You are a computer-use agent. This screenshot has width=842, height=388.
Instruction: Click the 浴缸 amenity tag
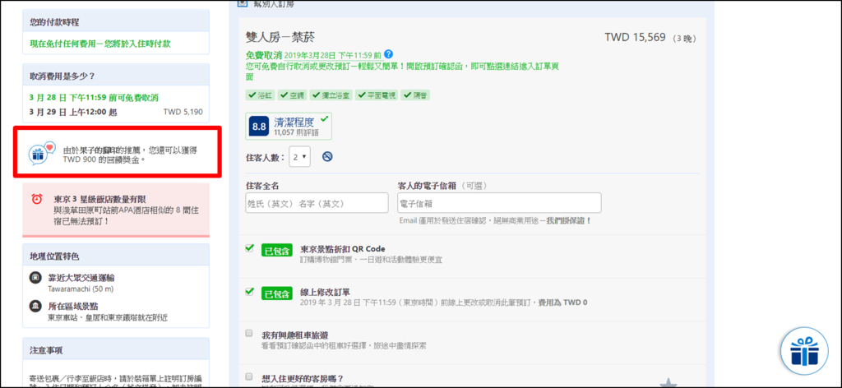(x=261, y=95)
